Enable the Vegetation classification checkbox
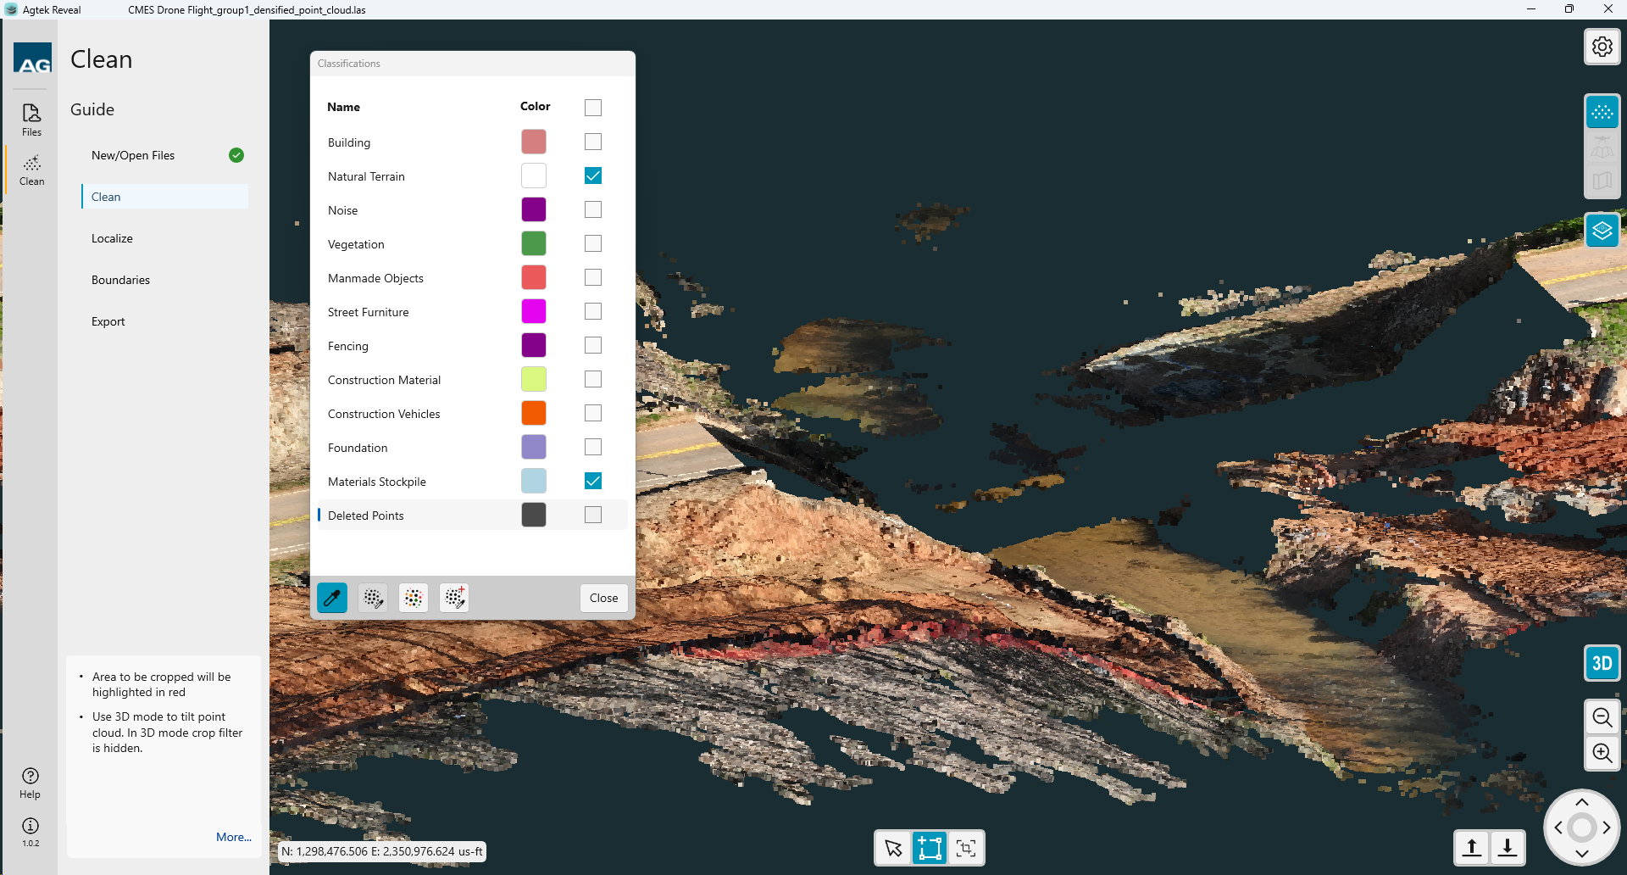Viewport: 1627px width, 875px height. (x=593, y=243)
